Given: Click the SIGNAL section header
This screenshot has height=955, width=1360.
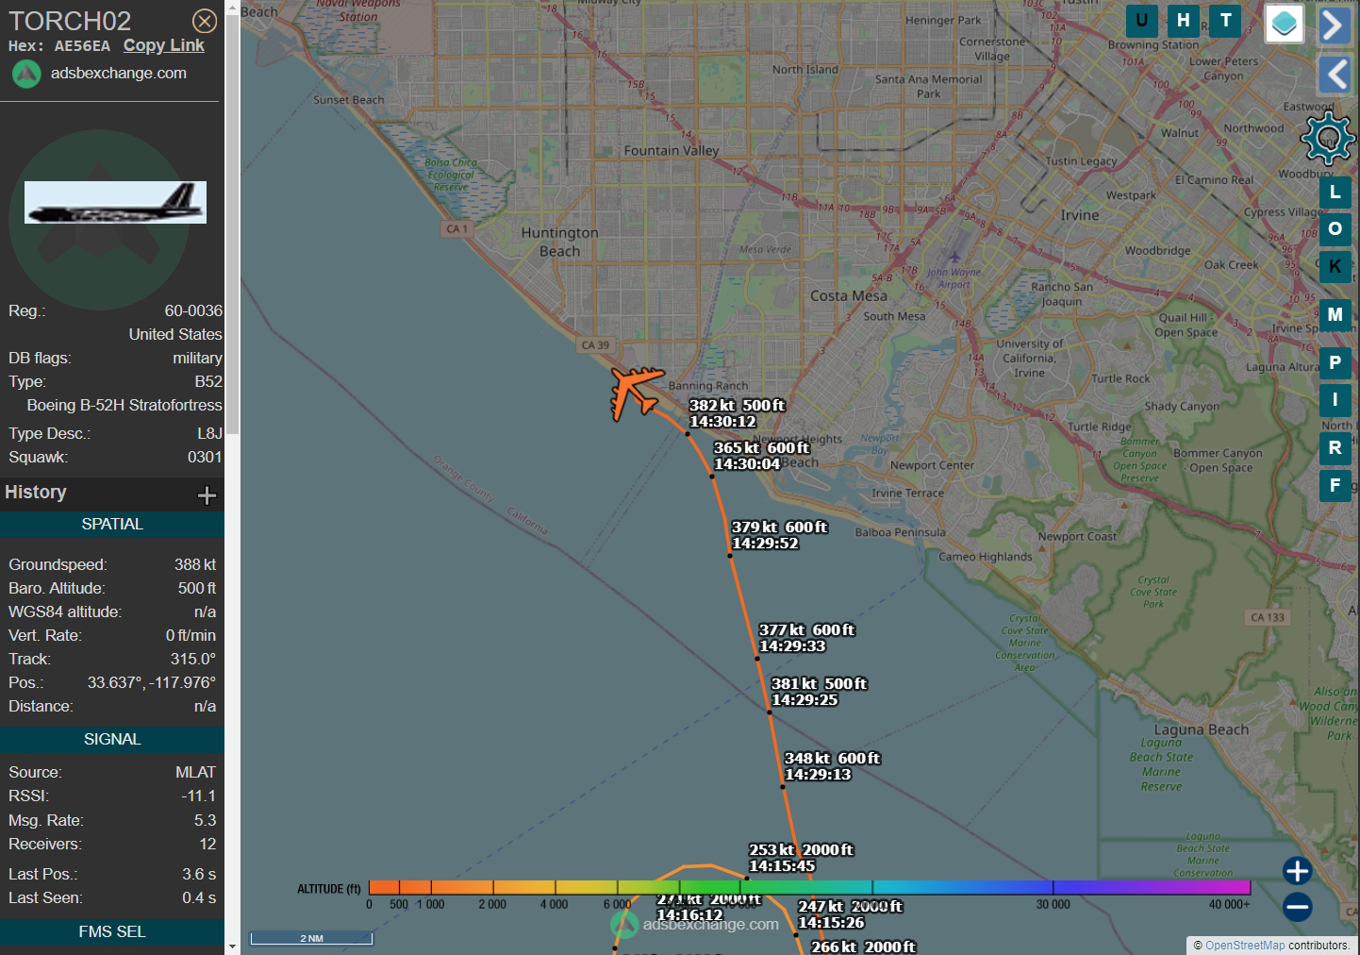Looking at the screenshot, I should coord(112,740).
